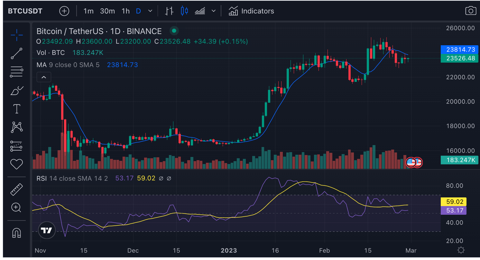Select the 1h timeframe

(125, 11)
